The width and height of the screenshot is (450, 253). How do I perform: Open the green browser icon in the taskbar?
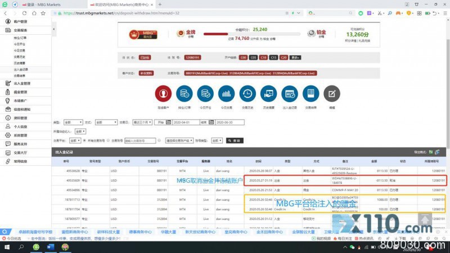36,247
